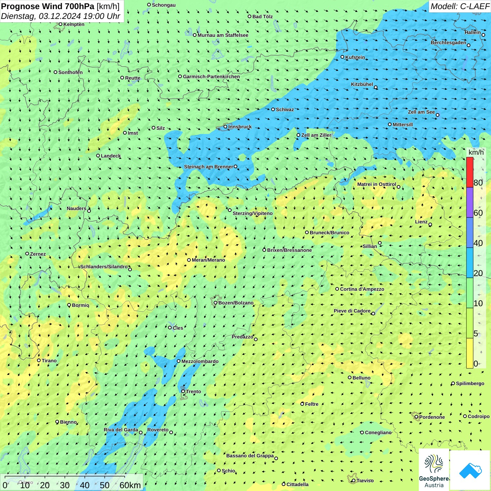Screen dimensions: 491x491
Task: Click the 'Treviso' label
Action: [x=365, y=480]
